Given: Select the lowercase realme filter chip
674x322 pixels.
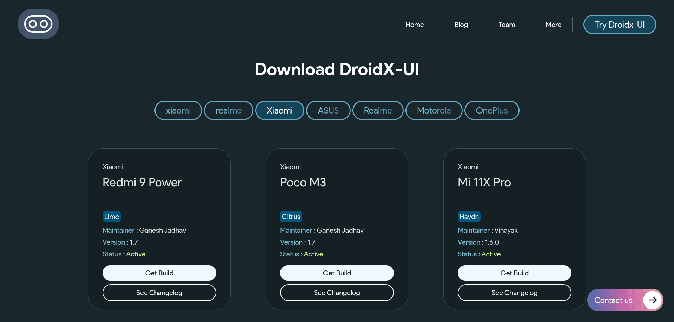Looking at the screenshot, I should click(229, 110).
